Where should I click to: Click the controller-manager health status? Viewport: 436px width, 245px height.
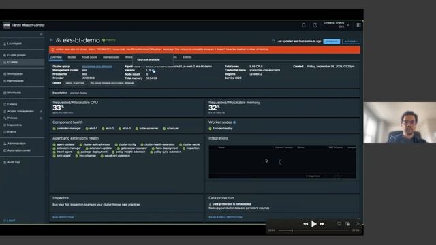click(x=67, y=129)
